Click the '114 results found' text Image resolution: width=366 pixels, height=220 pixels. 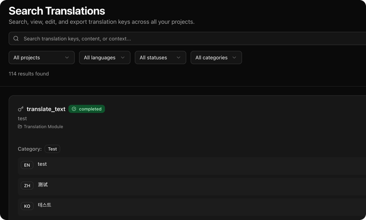pyautogui.click(x=29, y=74)
